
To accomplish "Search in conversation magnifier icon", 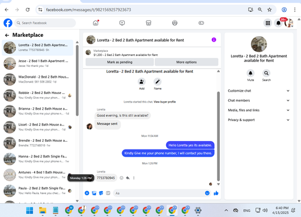I will point(266,73).
